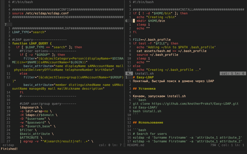247x154 pixels.
Task: Click the '$filter \' line
Action: pos(28,130)
